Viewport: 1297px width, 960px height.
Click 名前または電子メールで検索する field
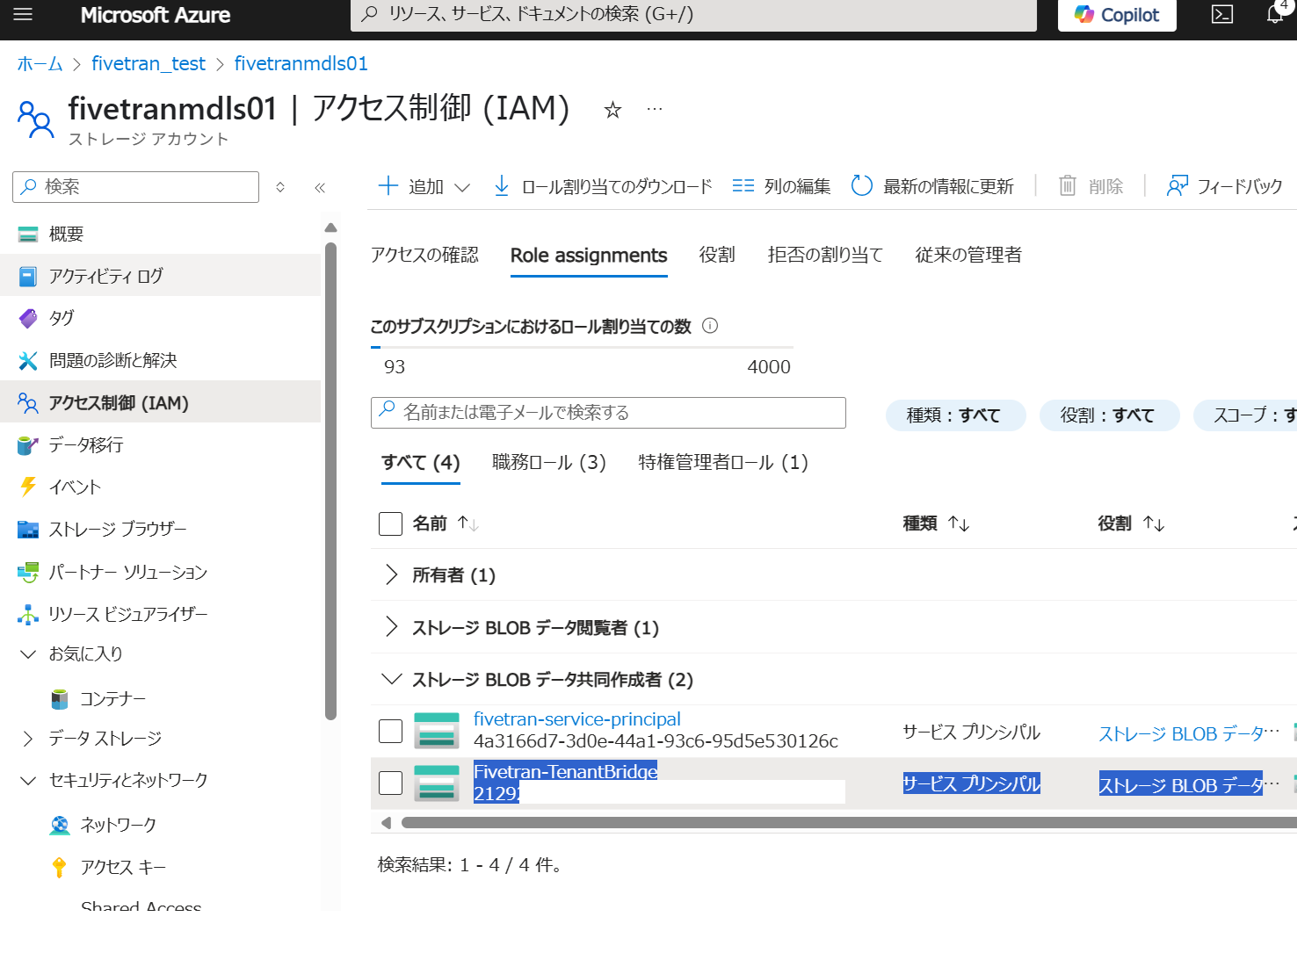[x=608, y=413]
